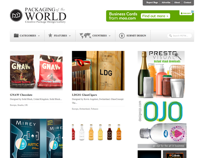
Task: Open the Report Bugs link
Action: (152, 2)
